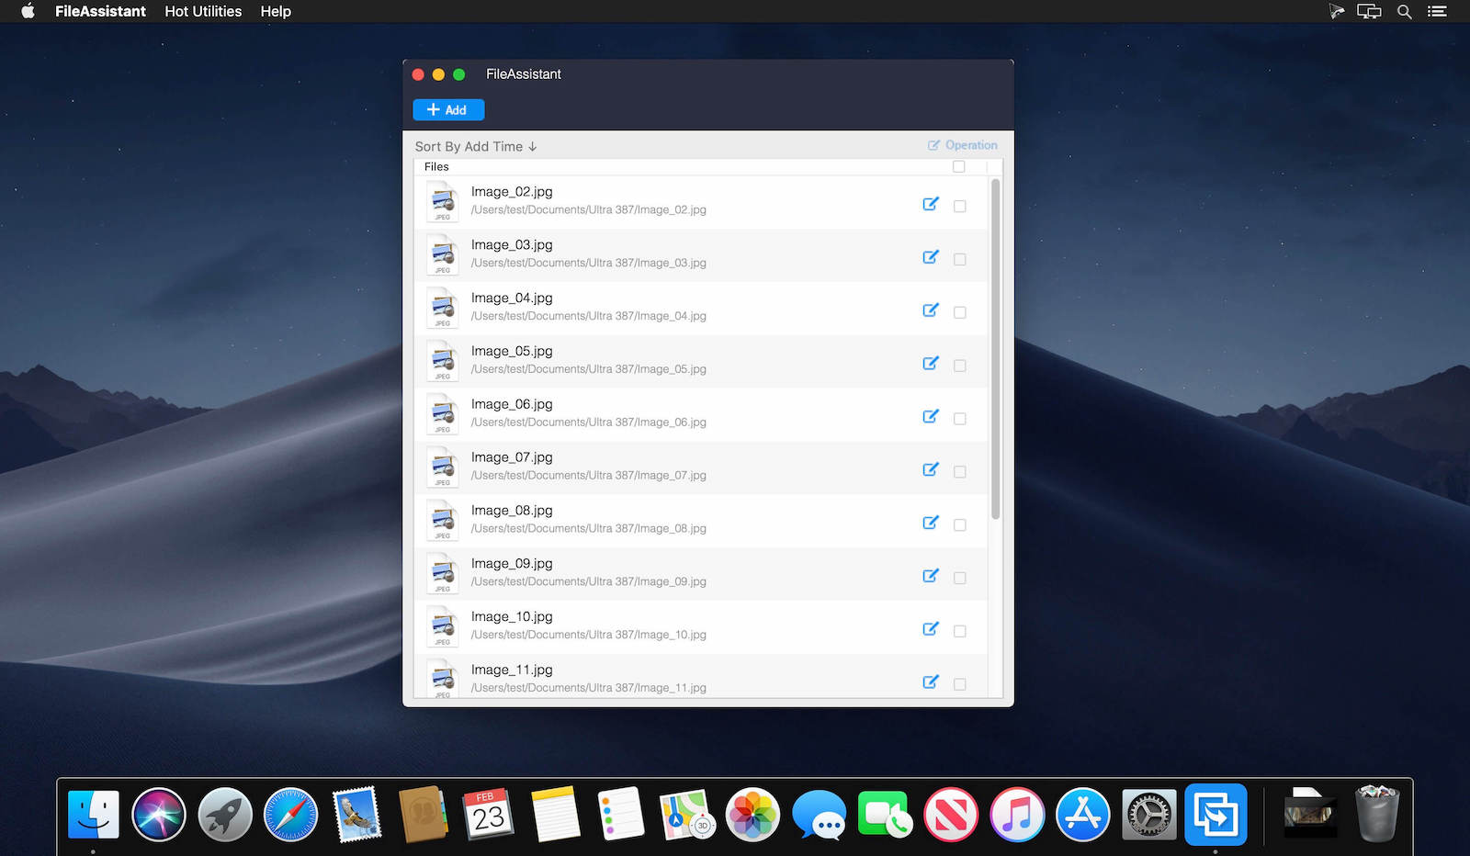Check the box for Image_07.jpg
The width and height of the screenshot is (1470, 856).
click(960, 472)
